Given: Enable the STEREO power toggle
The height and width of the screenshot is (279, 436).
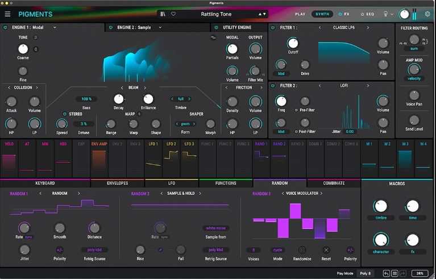Looking at the screenshot, I should click(64, 114).
